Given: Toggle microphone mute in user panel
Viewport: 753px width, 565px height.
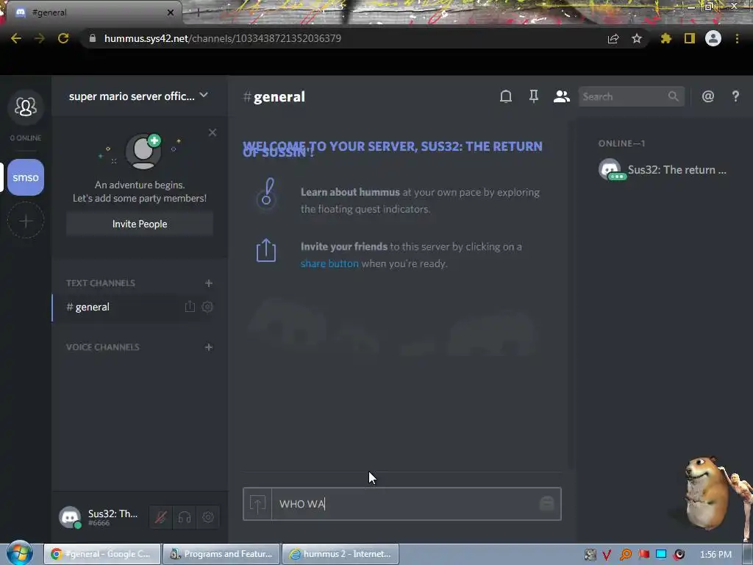Looking at the screenshot, I should (x=161, y=517).
